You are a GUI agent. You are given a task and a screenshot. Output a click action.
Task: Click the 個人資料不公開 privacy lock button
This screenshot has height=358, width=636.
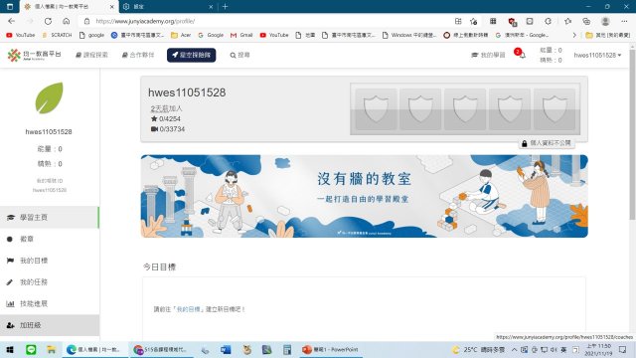click(x=547, y=143)
